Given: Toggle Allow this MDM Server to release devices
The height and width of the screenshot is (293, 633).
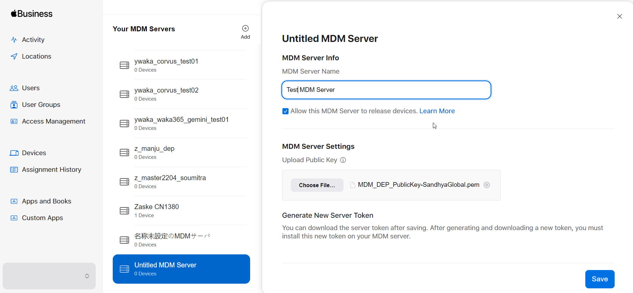Looking at the screenshot, I should point(285,111).
